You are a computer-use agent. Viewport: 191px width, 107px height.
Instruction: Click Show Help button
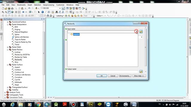tap(139, 76)
